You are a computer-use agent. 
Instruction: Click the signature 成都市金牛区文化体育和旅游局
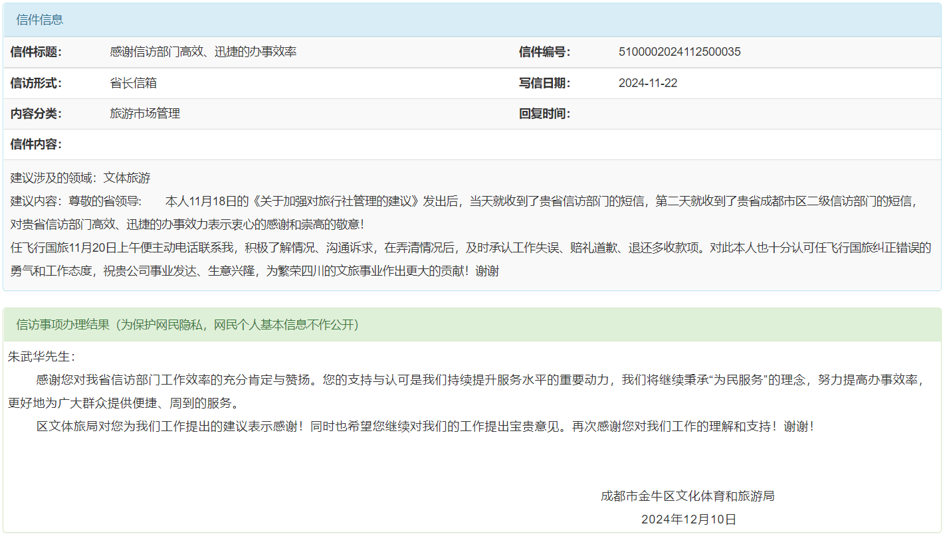point(687,496)
